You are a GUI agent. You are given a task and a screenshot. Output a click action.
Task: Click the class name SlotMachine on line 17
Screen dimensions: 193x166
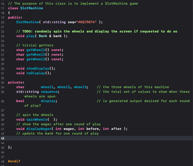tap(32, 8)
